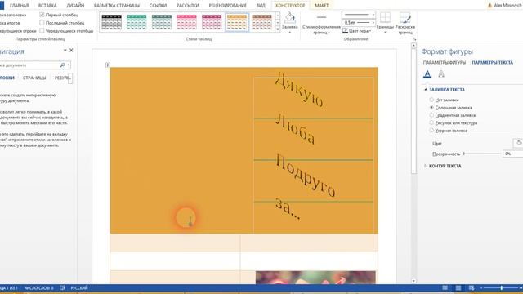Switch to Параметры текста tab
This screenshot has width=523, height=294.
click(x=492, y=62)
